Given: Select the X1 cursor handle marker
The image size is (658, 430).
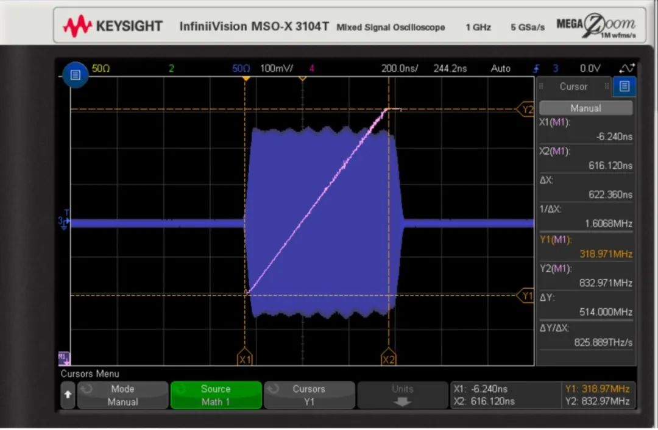Looking at the screenshot, I should 245,358.
